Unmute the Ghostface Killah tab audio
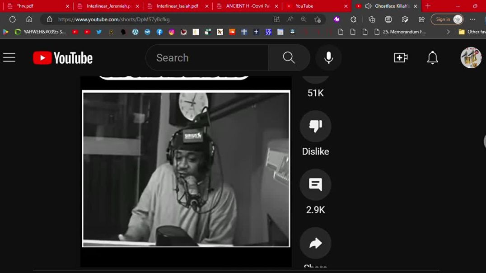This screenshot has width=486, height=273. (x=368, y=6)
